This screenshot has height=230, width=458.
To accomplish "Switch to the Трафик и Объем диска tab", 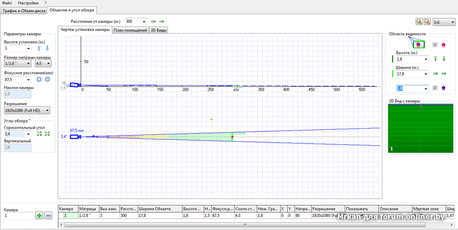I will pyautogui.click(x=24, y=11).
